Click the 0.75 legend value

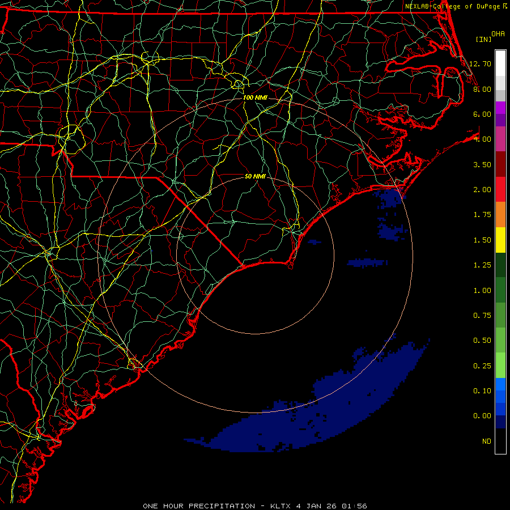[x=482, y=316]
